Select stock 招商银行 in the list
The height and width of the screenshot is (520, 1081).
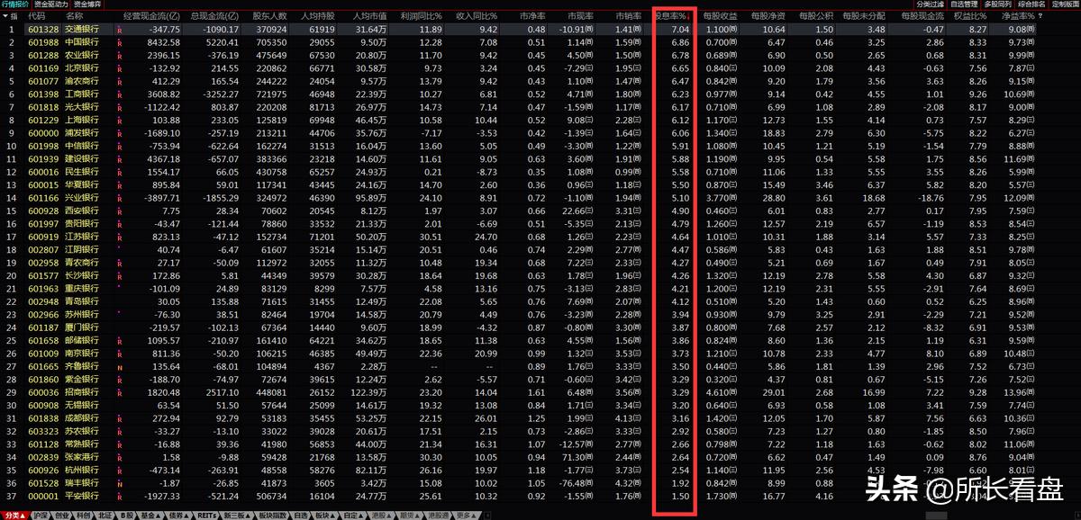tap(82, 393)
